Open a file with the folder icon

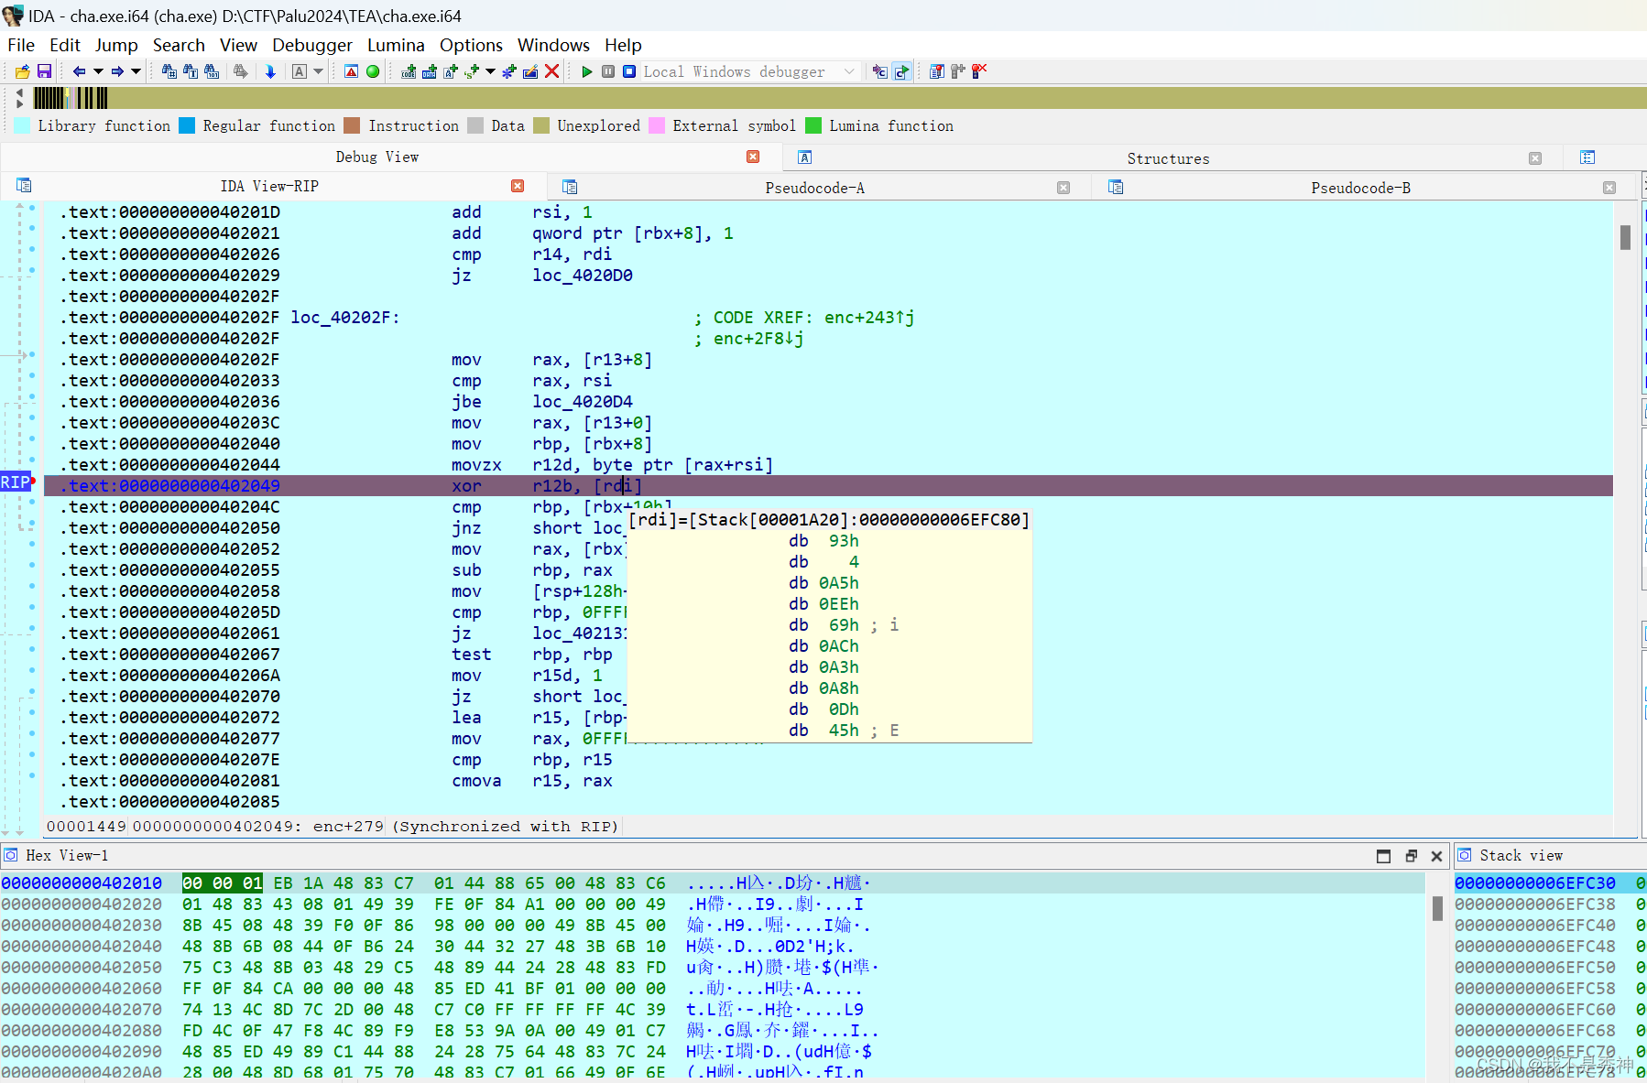tap(22, 71)
